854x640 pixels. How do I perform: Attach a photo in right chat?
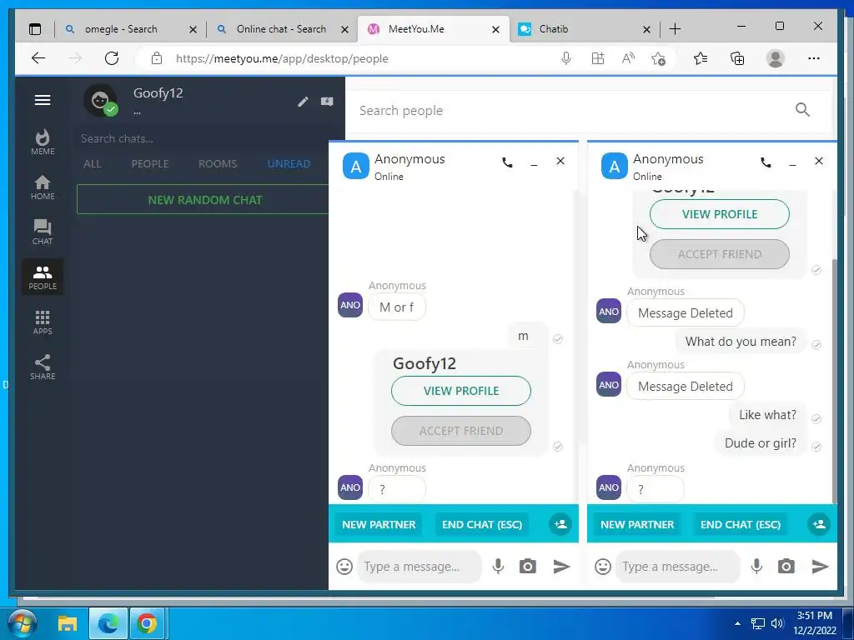(786, 567)
